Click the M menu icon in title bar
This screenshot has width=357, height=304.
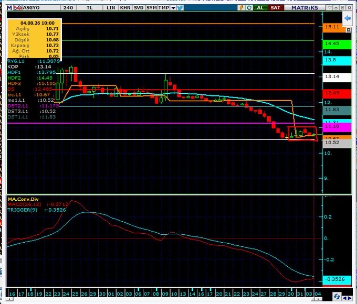[9, 8]
